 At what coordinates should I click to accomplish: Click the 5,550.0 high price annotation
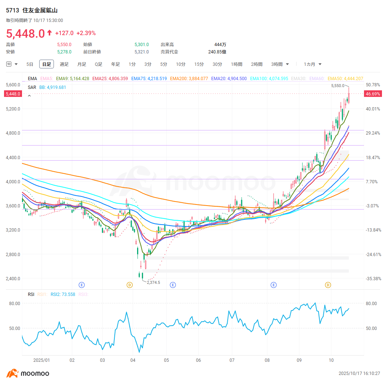click(x=338, y=86)
